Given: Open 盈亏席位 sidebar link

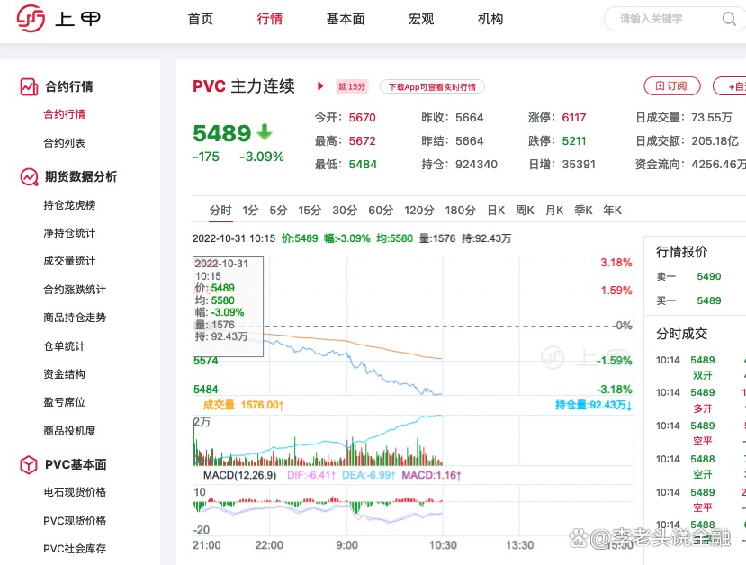Looking at the screenshot, I should 64,402.
